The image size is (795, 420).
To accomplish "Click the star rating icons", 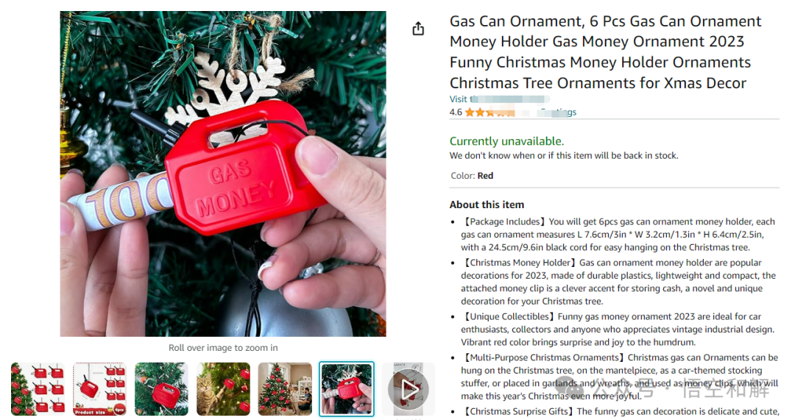I will (x=490, y=113).
